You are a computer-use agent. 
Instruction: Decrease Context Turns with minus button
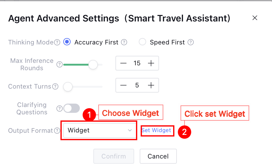tap(123, 85)
